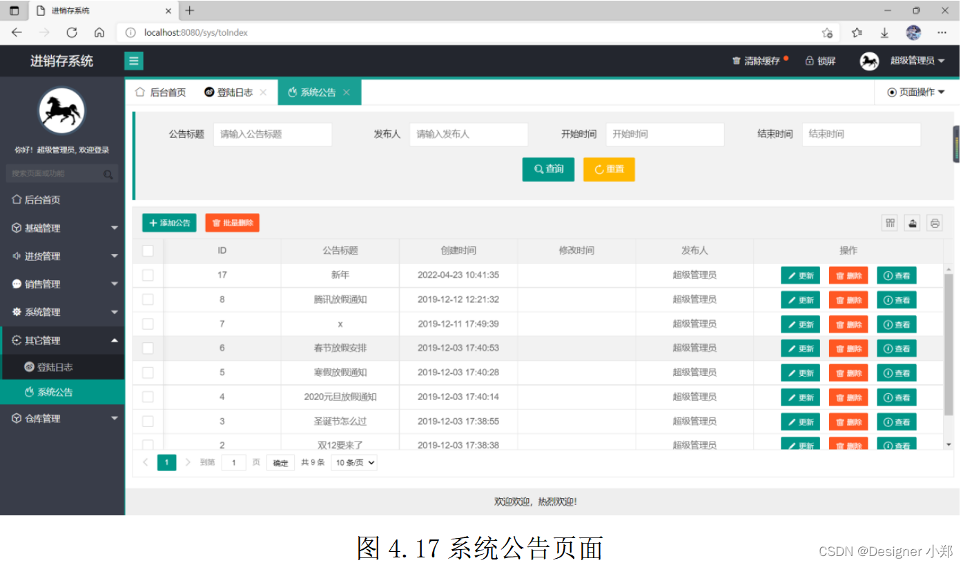Click 删除 for the 腾讯放假通知 row

pos(848,300)
